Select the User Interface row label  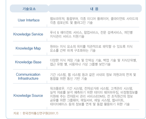pyautogui.click(x=29, y=20)
